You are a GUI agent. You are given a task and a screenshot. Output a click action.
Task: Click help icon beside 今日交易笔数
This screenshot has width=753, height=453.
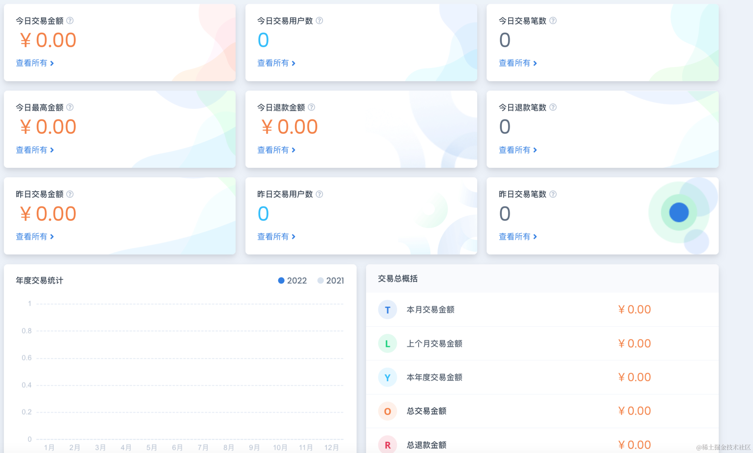pyautogui.click(x=553, y=21)
